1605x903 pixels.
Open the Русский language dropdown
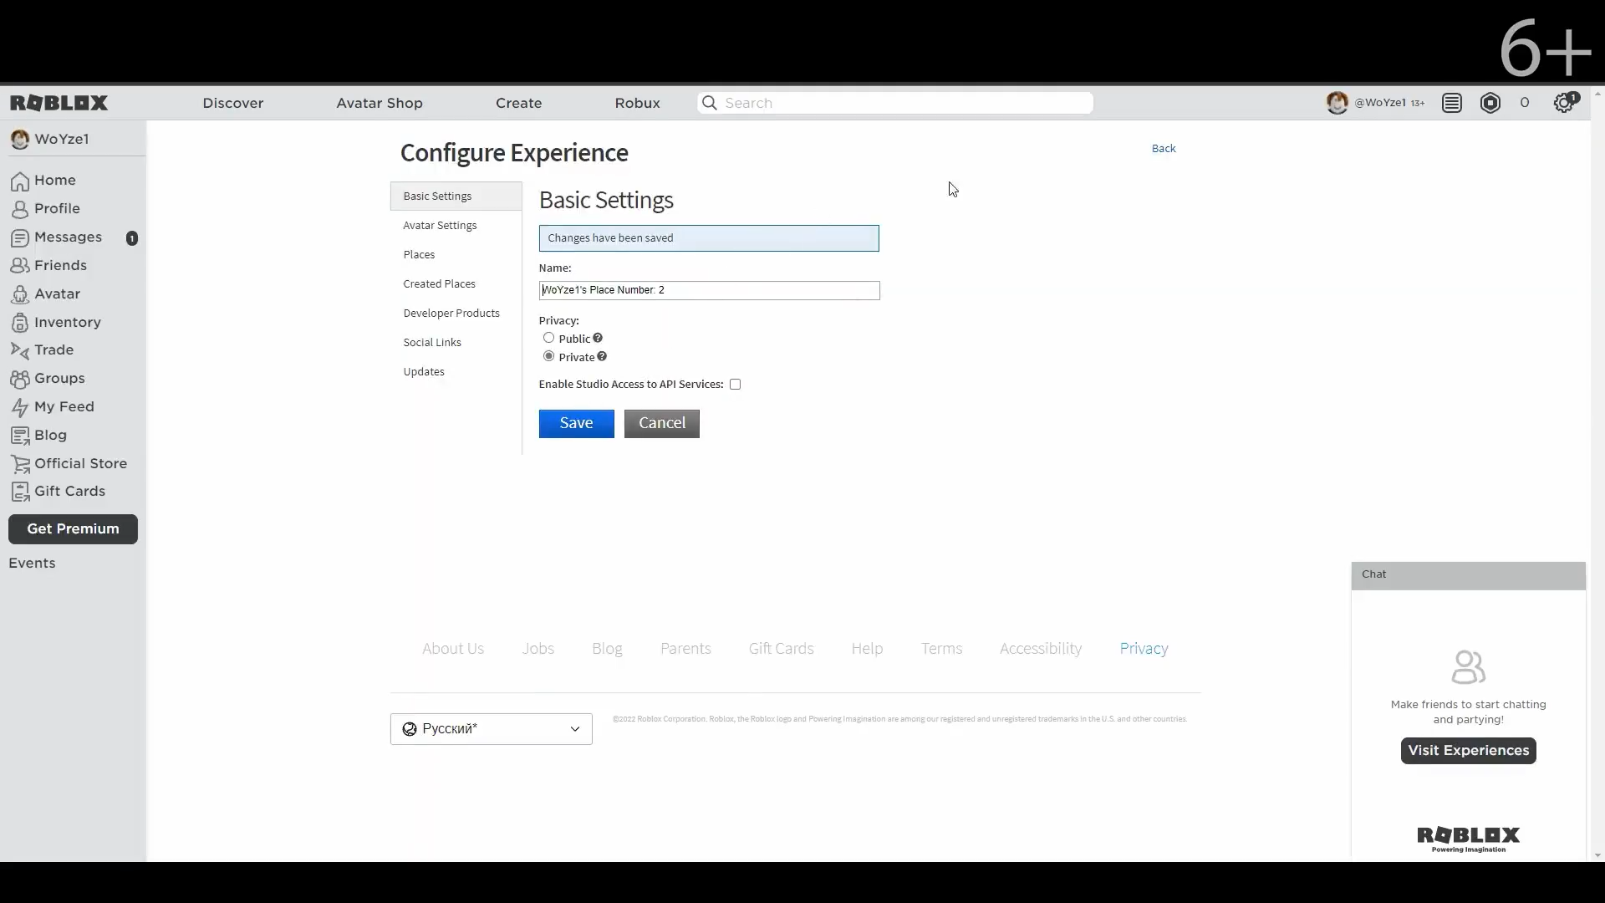pyautogui.click(x=491, y=729)
